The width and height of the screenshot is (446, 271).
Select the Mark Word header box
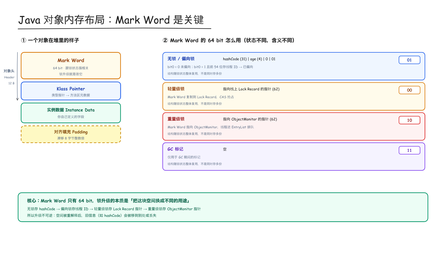(x=71, y=66)
